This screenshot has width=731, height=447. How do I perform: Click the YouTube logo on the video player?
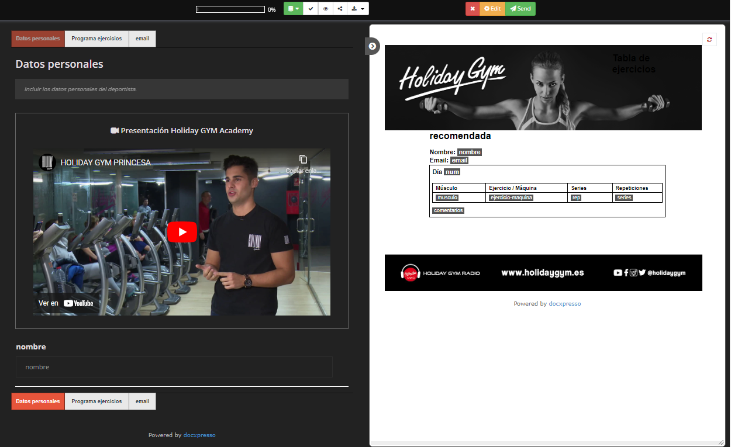point(78,303)
